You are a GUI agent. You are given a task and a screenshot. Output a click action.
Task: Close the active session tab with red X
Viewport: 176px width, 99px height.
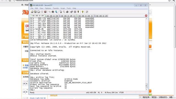[x=146, y=16]
